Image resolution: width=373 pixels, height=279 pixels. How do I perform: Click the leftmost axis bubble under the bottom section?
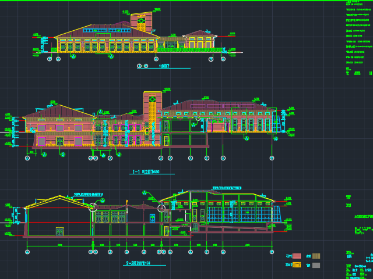[27, 252]
